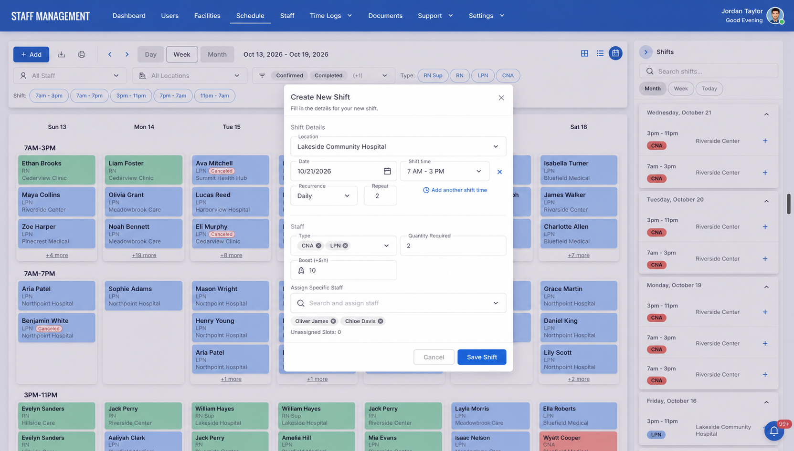Click the Search shifts field
This screenshot has height=451, width=794.
[x=709, y=72]
